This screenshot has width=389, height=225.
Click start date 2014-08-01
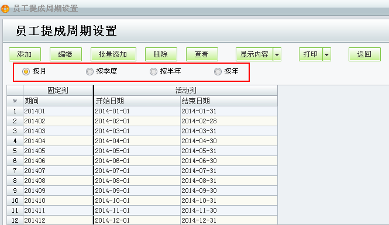coord(137,181)
